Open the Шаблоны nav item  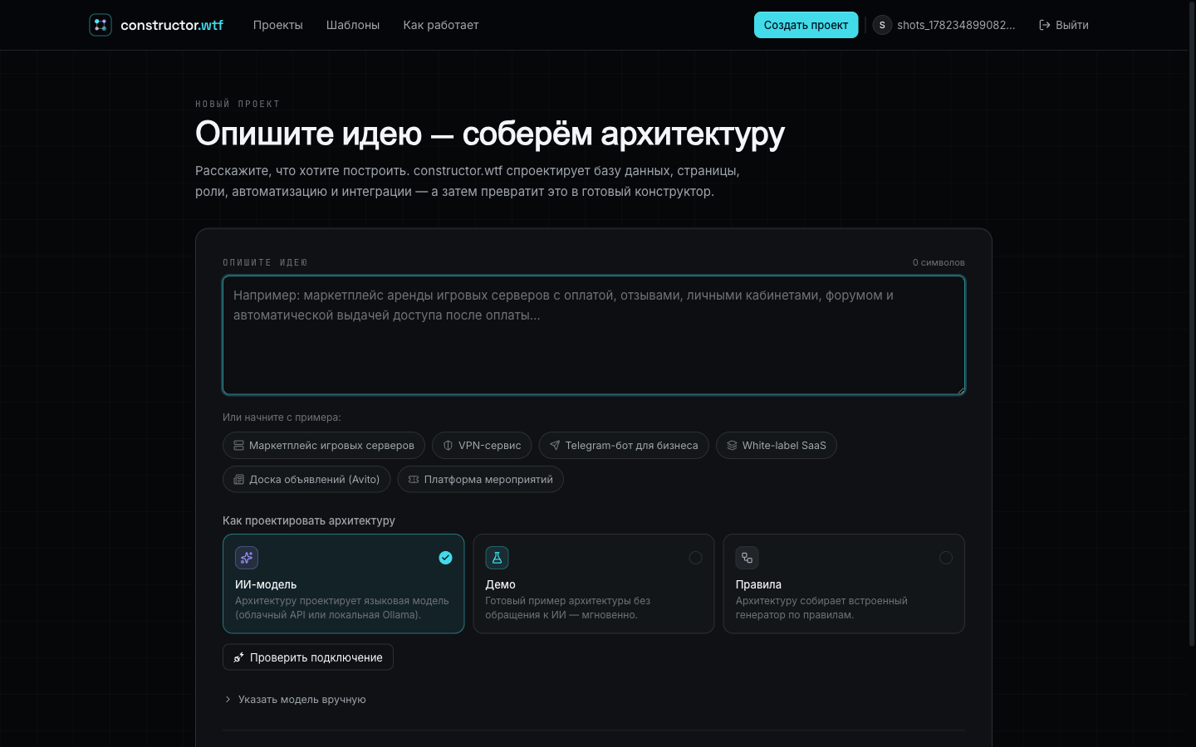353,25
